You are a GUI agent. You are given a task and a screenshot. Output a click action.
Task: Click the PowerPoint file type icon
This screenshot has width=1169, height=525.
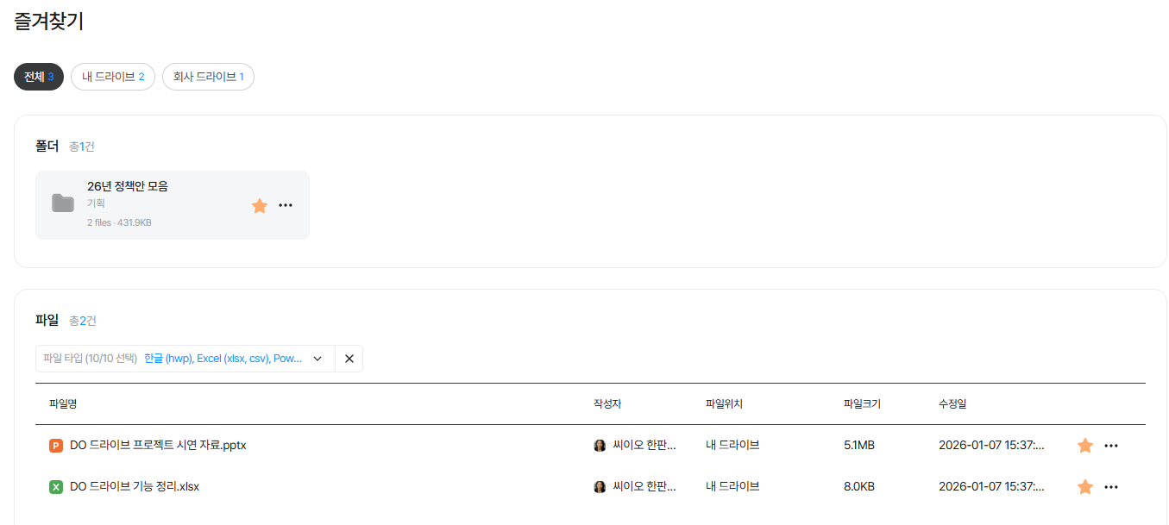click(56, 446)
